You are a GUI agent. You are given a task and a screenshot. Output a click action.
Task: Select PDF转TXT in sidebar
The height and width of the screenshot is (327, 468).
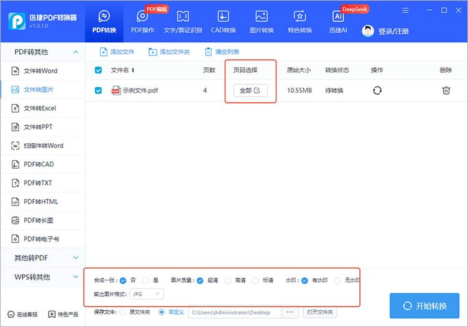[x=42, y=183]
